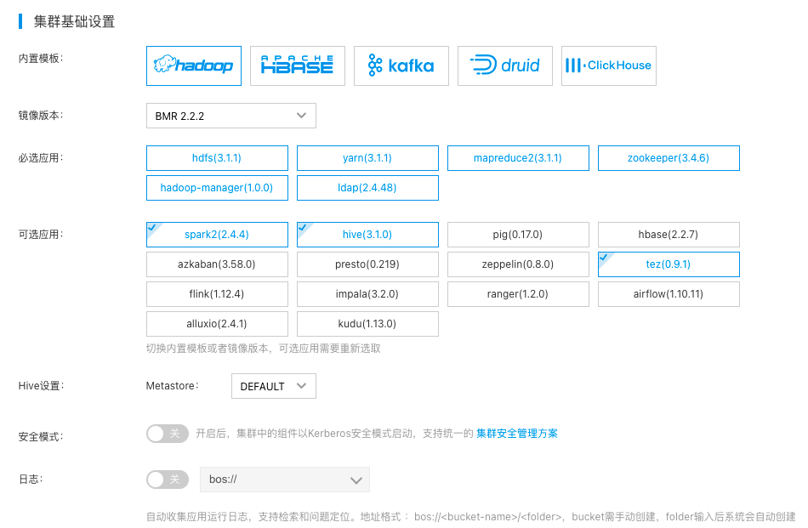Turn on the 安全模式 switch
The height and width of the screenshot is (528, 808).
168,434
